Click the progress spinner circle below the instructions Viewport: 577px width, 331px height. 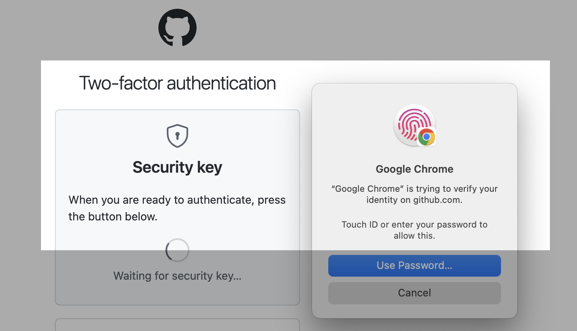pos(177,250)
